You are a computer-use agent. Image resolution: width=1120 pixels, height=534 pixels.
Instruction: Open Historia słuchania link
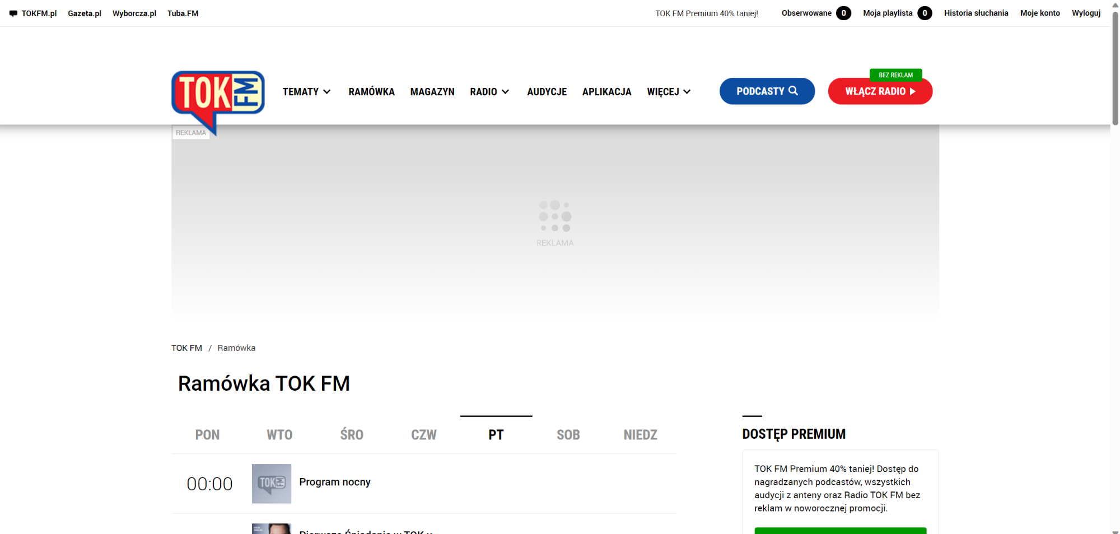[976, 13]
